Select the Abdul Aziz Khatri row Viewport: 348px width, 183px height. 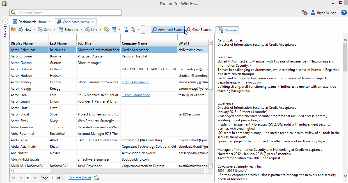point(109,147)
